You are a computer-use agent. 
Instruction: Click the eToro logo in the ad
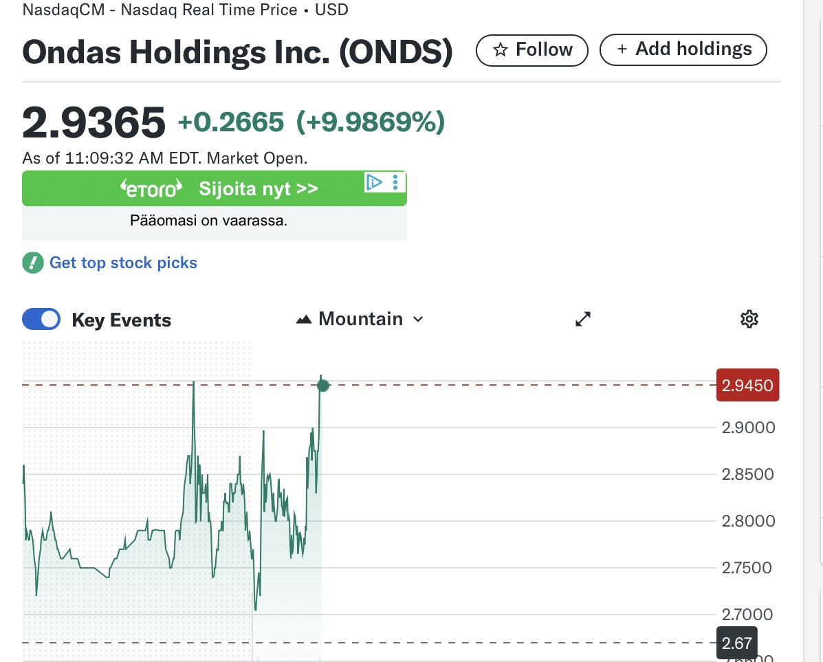151,188
